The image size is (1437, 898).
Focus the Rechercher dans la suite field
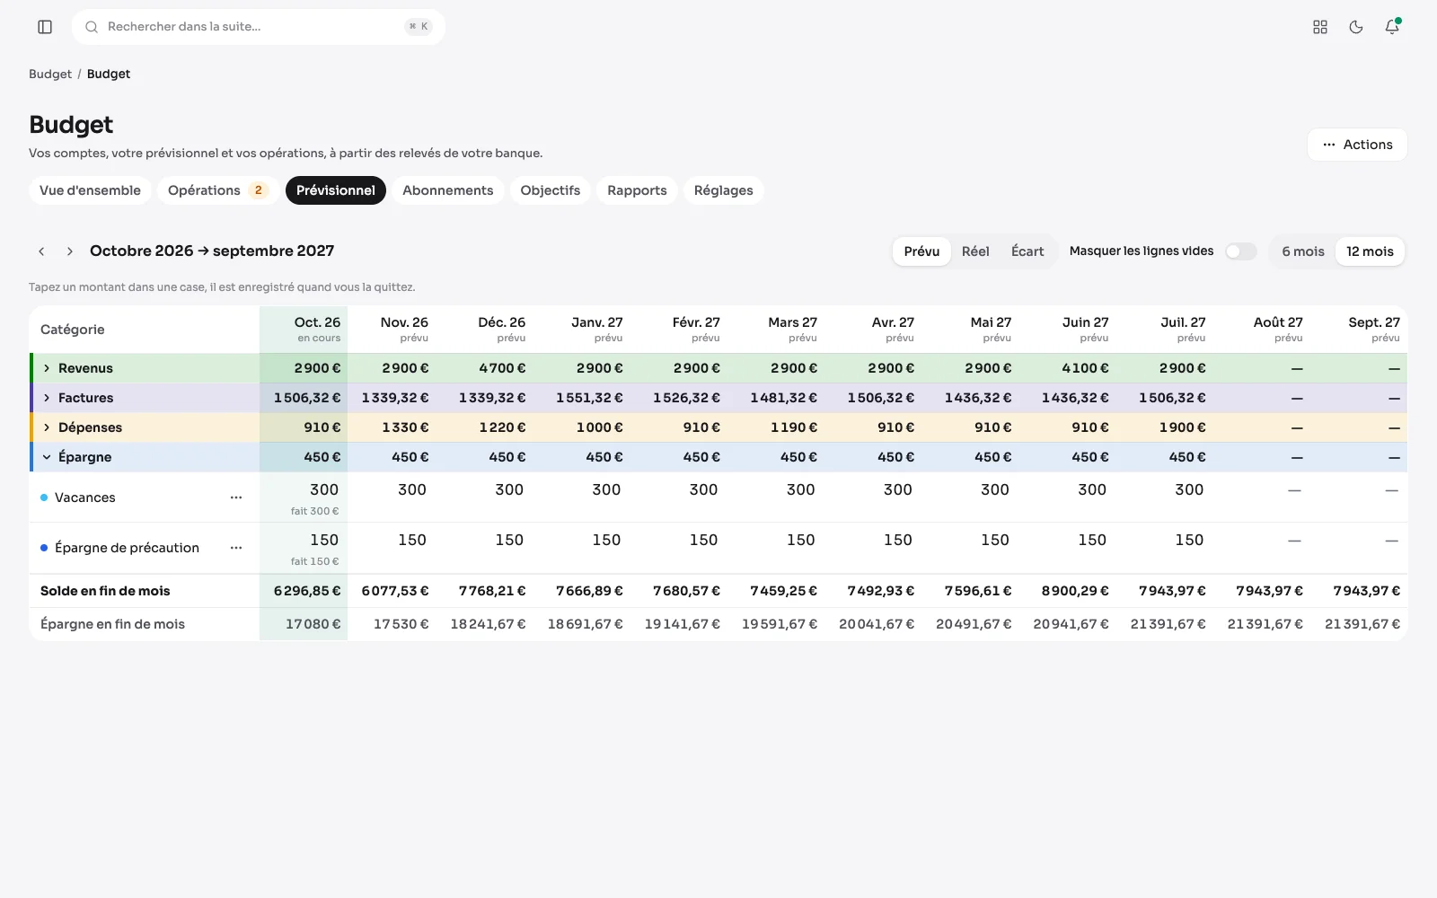point(259,27)
